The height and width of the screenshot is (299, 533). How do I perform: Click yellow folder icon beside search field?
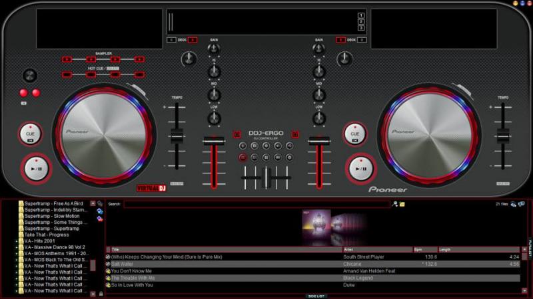pos(402,205)
